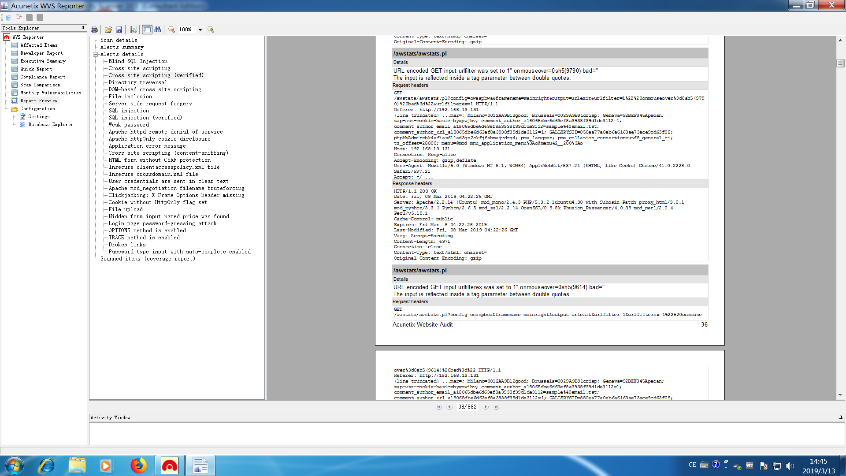Collapse the Alerts details tree node

tap(95, 54)
